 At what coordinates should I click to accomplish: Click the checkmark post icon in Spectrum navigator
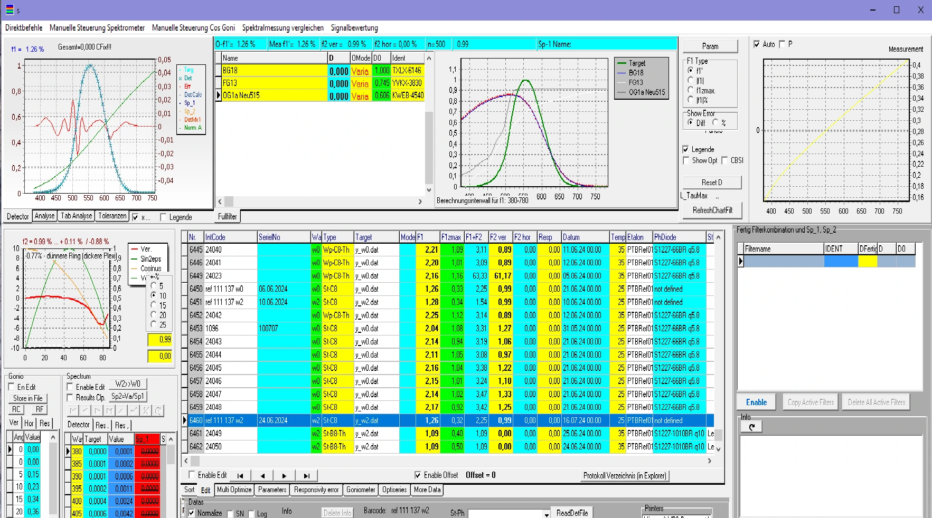tap(134, 410)
